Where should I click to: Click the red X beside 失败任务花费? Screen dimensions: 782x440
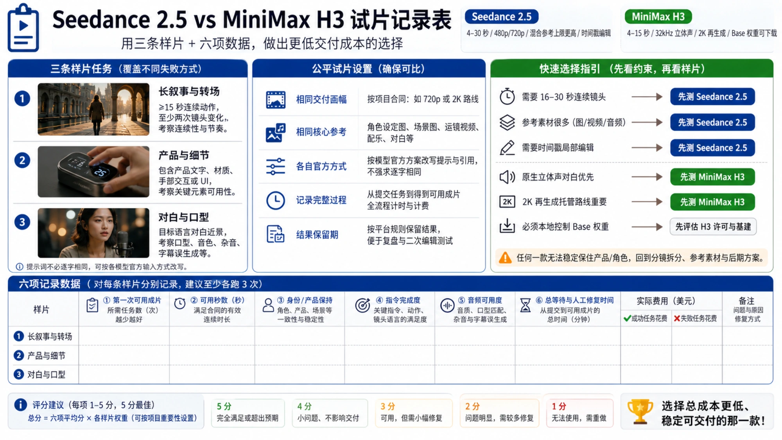[x=677, y=318]
